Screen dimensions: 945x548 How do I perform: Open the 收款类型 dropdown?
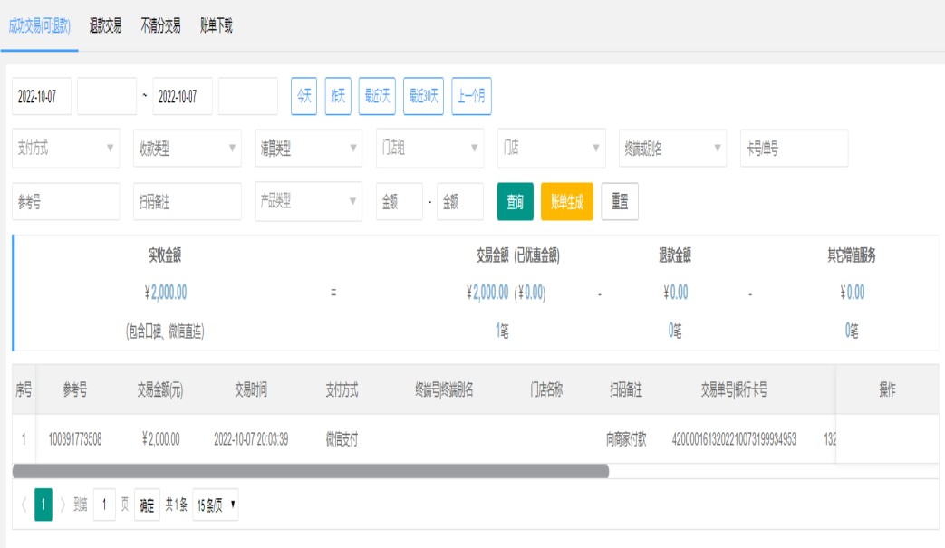click(x=187, y=149)
